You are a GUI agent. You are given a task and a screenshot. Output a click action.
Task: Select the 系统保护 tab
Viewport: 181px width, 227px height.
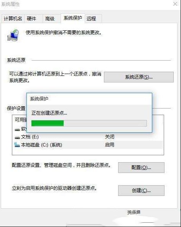pos(73,18)
